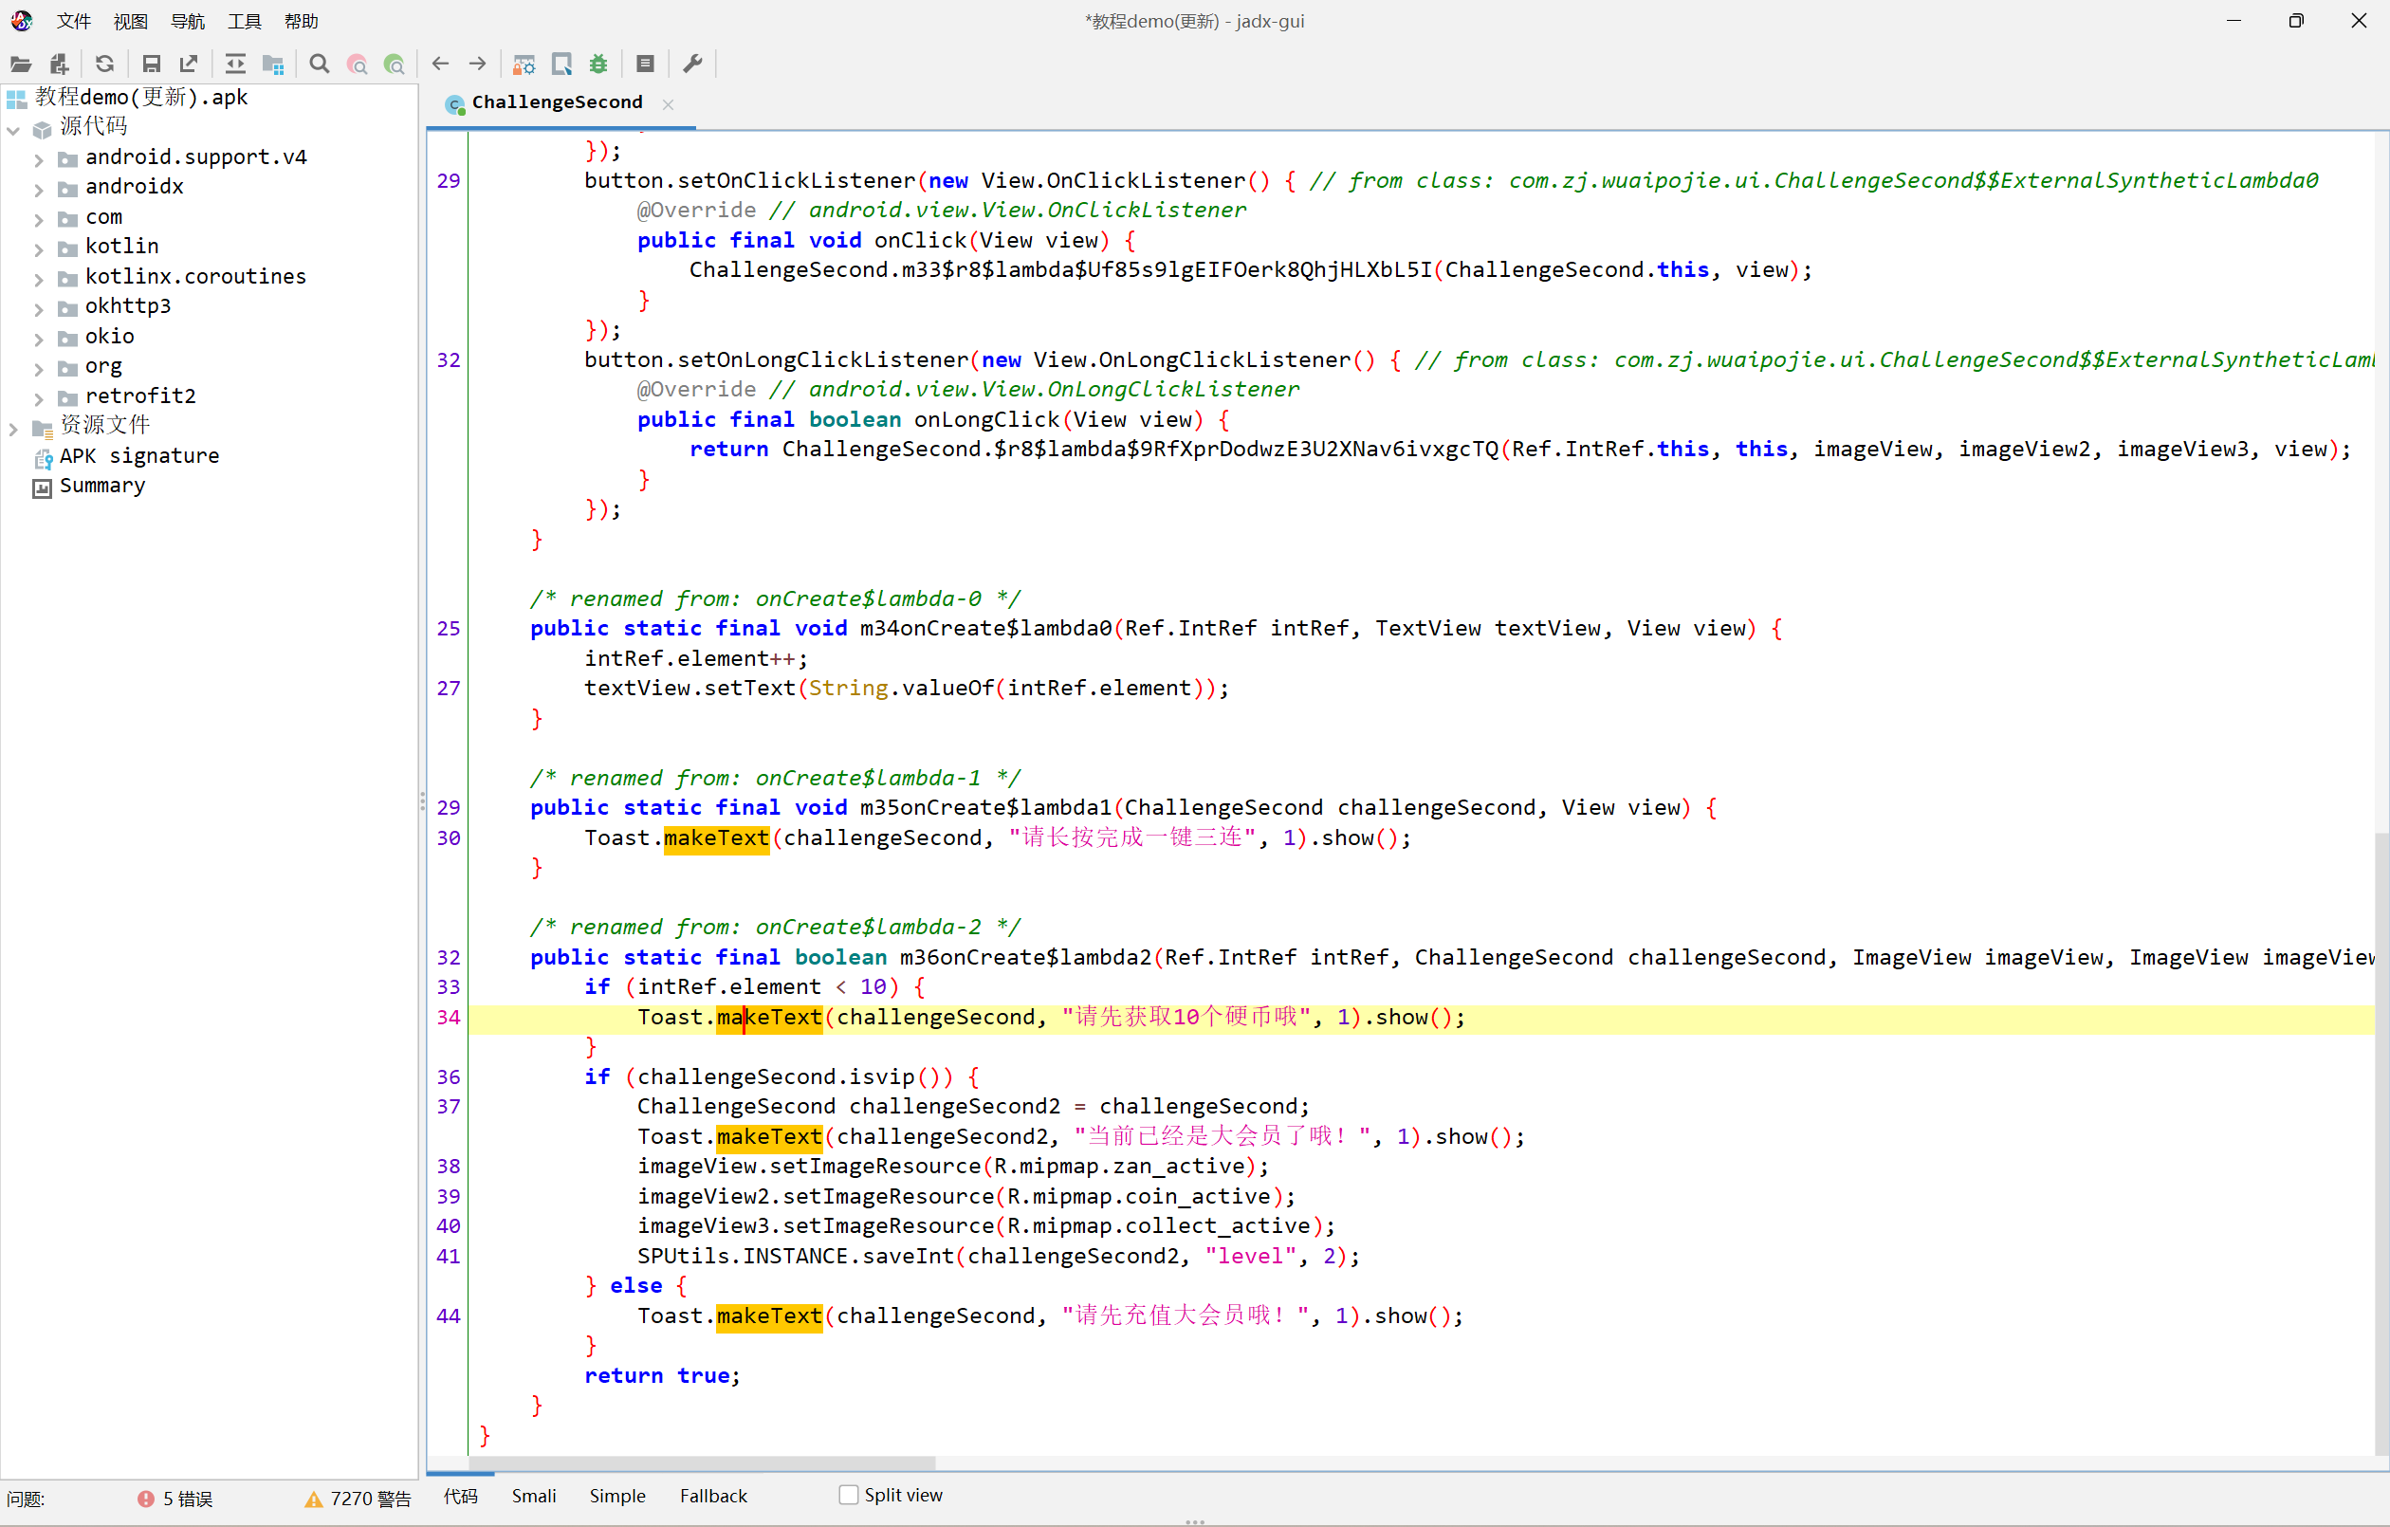Click the horizontal scrollbar thumb of editor
This screenshot has height=1527, width=2390.
(x=703, y=1463)
